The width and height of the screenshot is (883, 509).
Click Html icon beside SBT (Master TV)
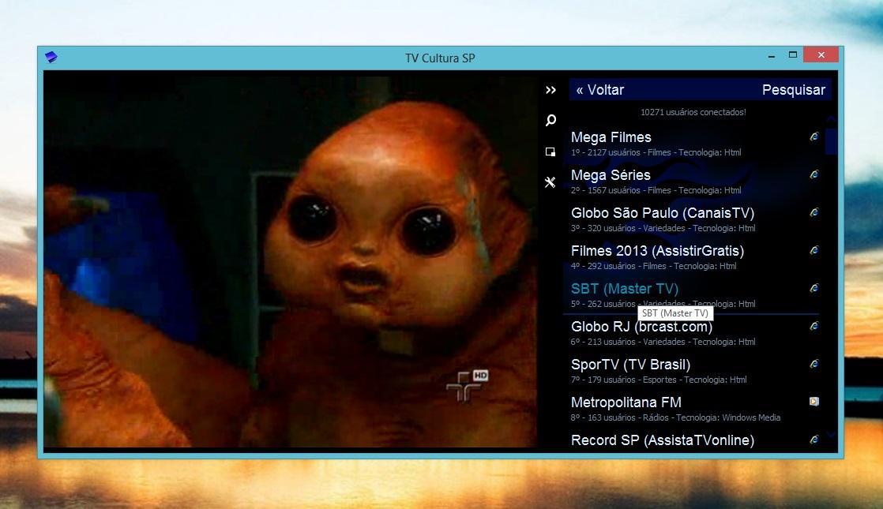[x=814, y=288]
